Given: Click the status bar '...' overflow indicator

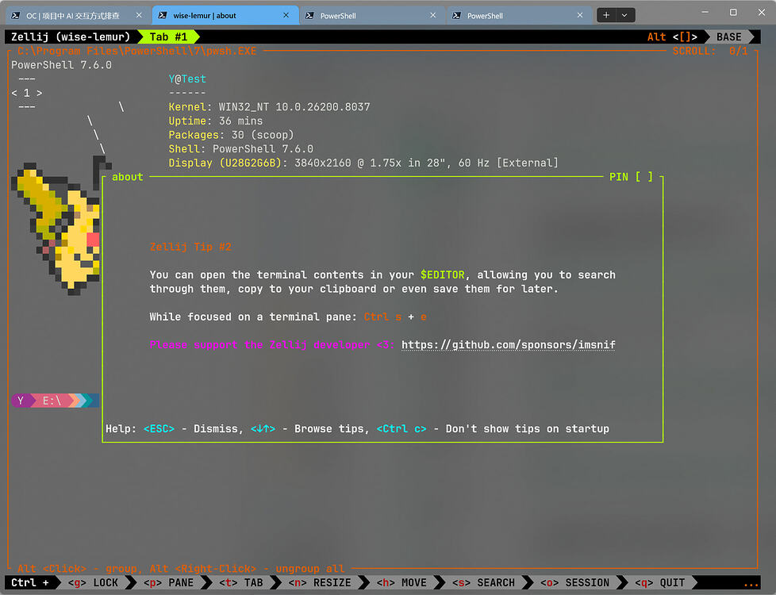Looking at the screenshot, I should [x=751, y=584].
